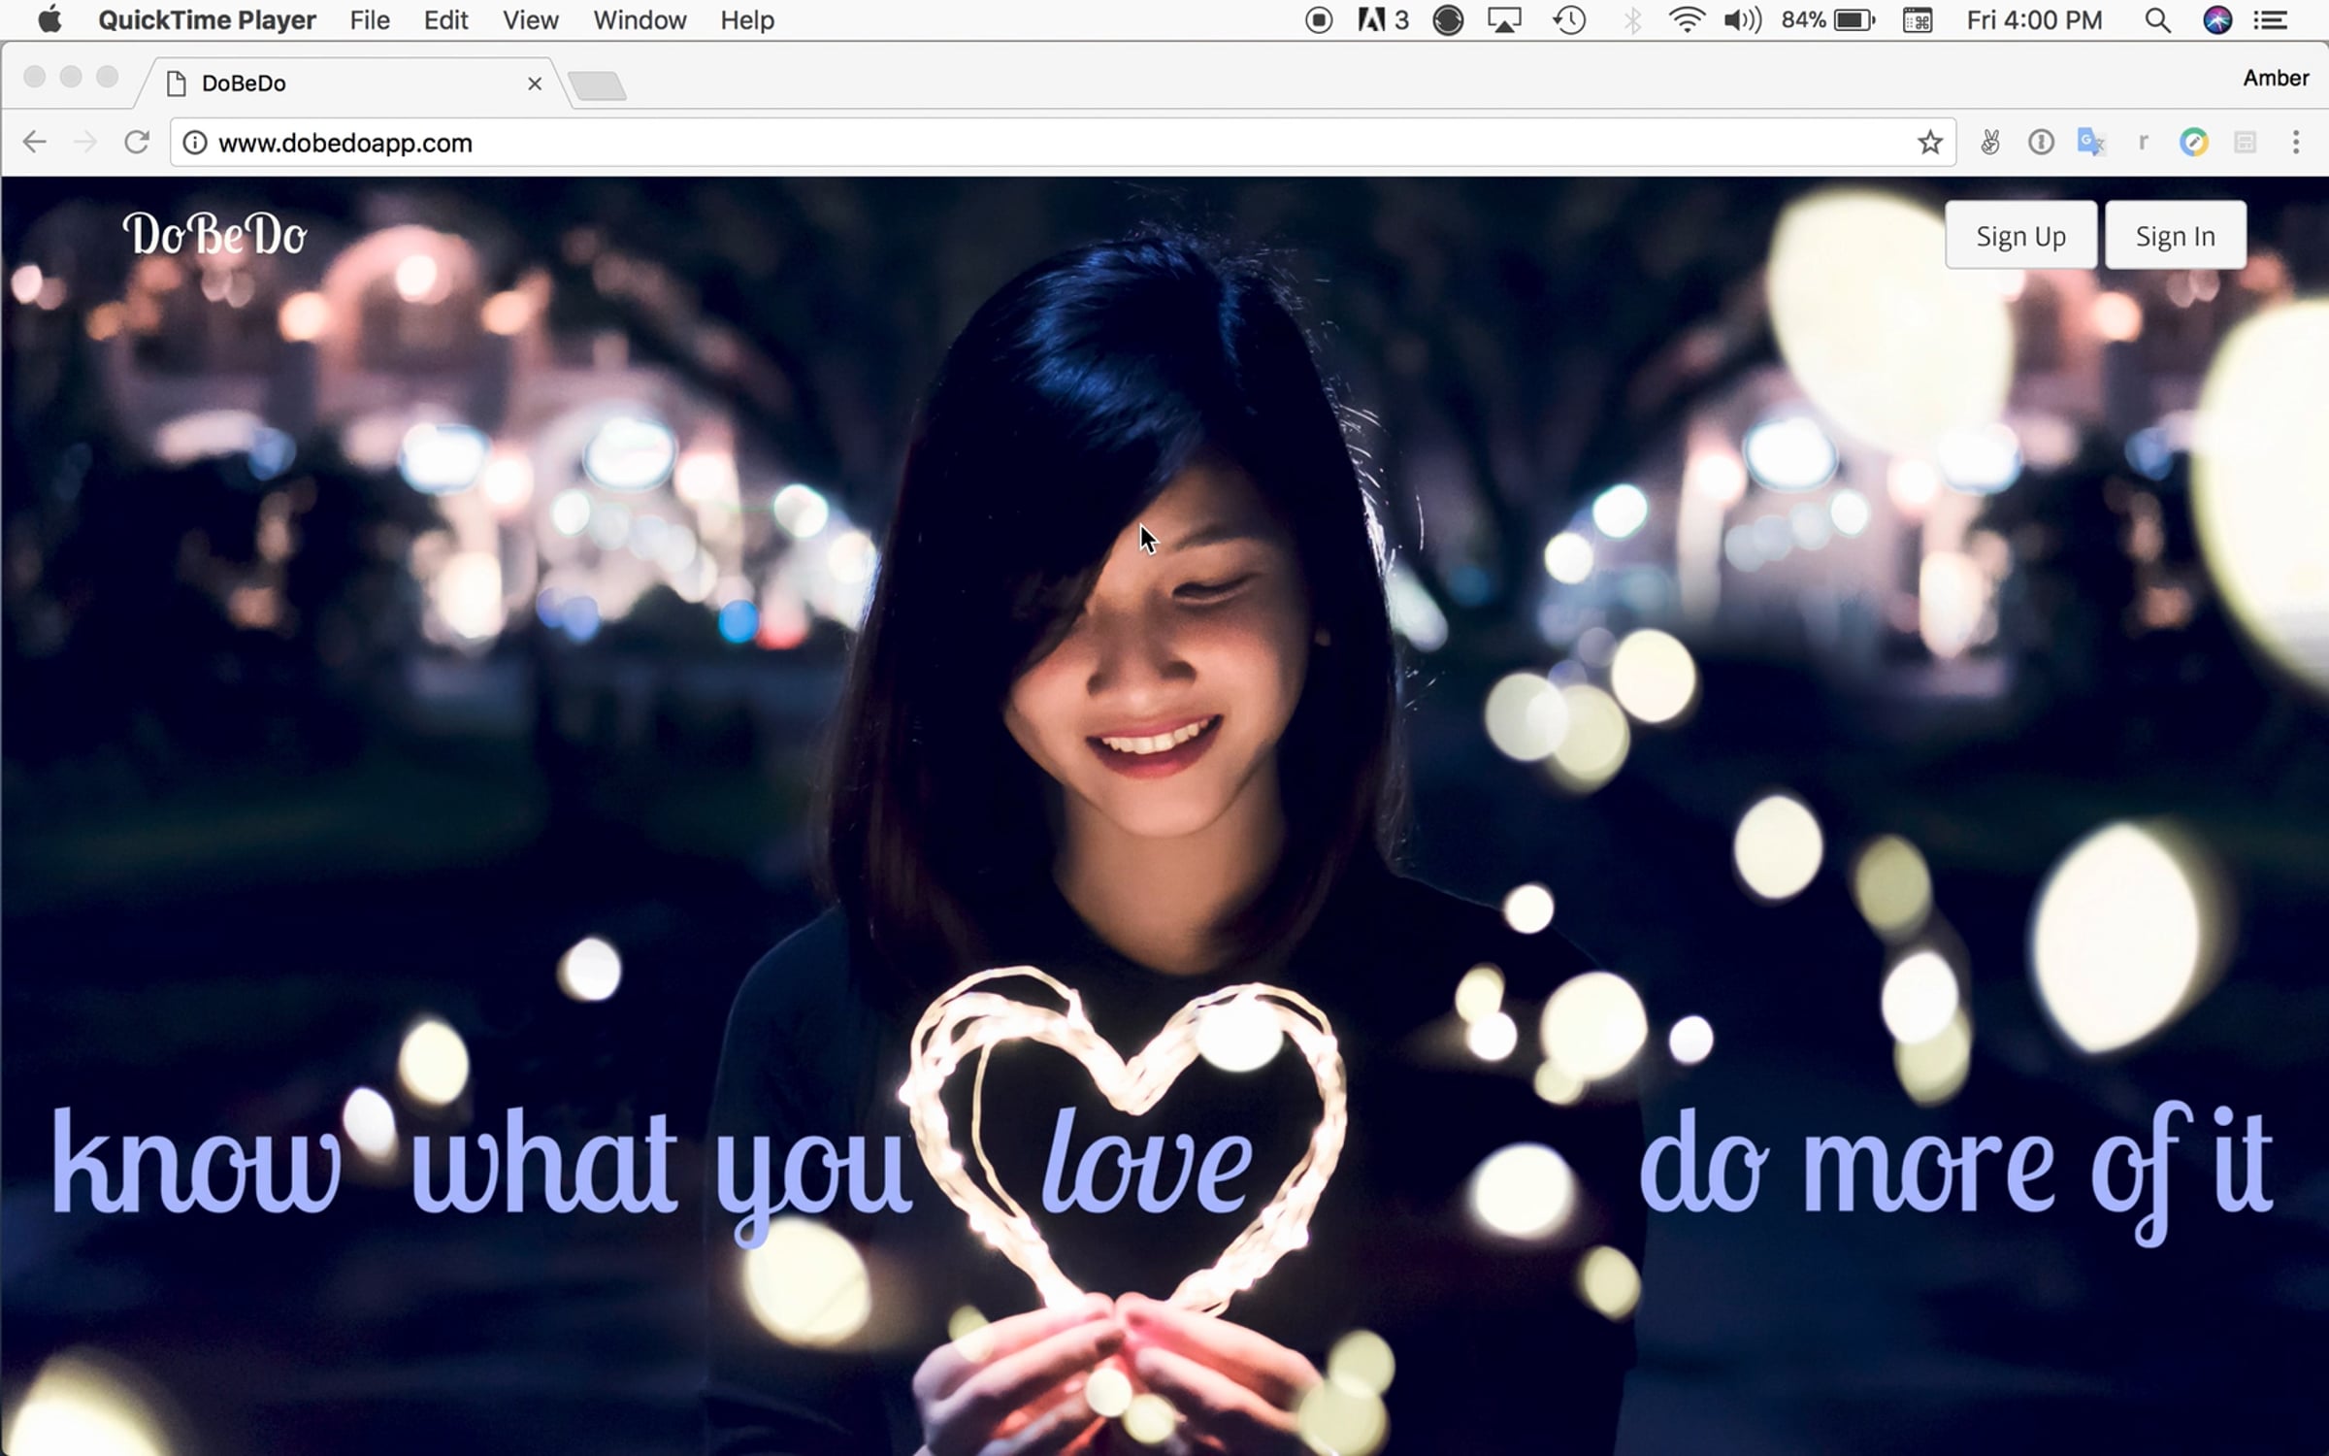Viewport: 2329px width, 1456px height.
Task: Click the DoBeDo logo link
Action: 214,236
